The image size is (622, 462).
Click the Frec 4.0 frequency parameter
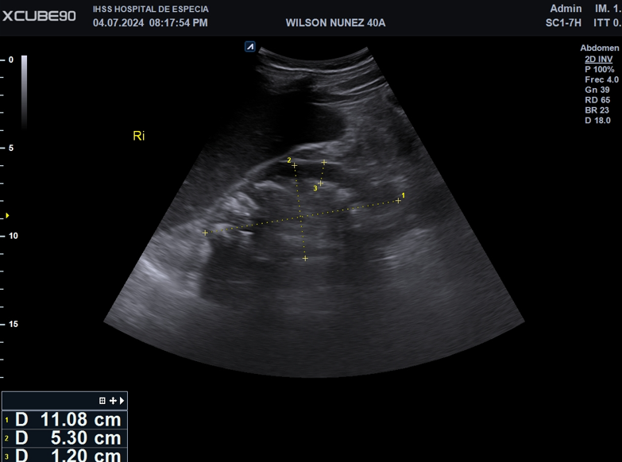click(x=601, y=79)
